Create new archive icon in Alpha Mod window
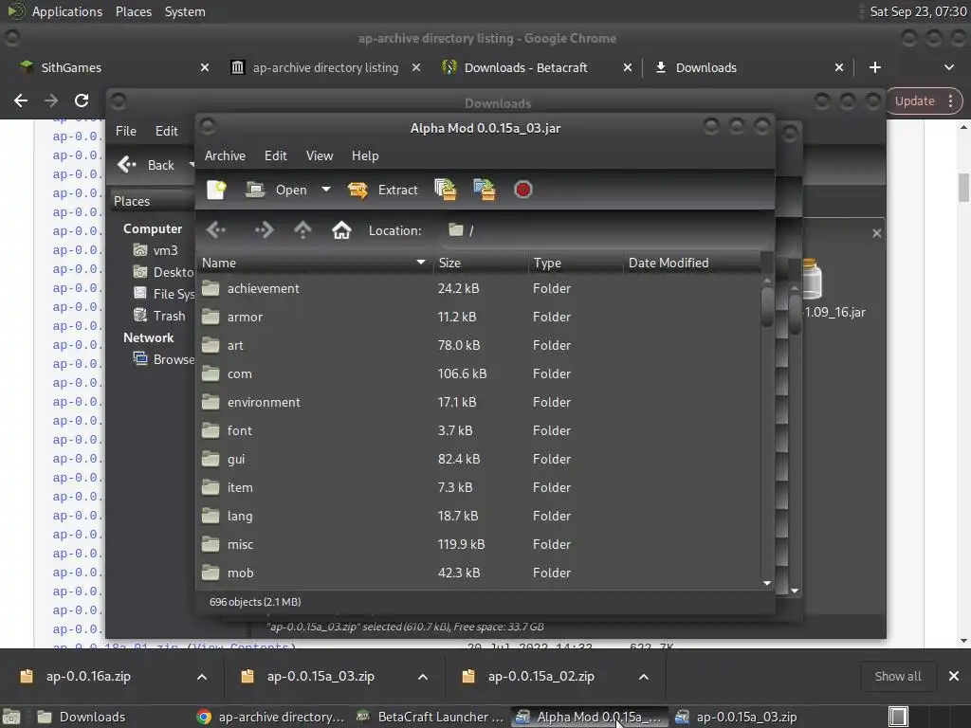This screenshot has width=971, height=728. coord(216,190)
